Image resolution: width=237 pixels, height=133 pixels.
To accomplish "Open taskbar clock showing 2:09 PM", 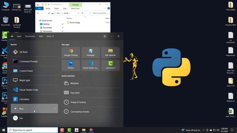I will click(224, 130).
